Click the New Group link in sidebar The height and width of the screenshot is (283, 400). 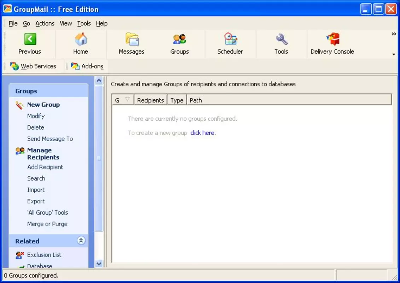(x=44, y=105)
